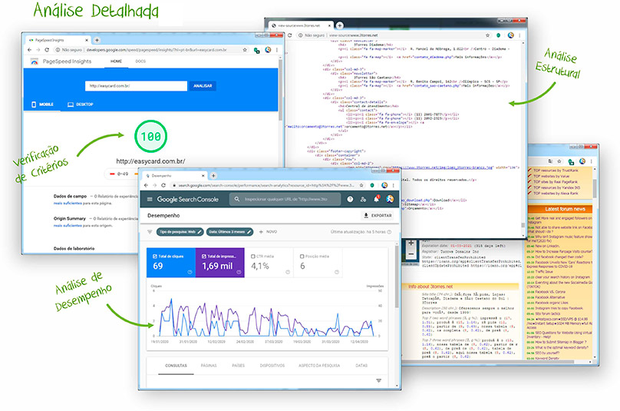Close the PageSpeed Insights tab
The width and height of the screenshot is (620, 411).
pos(87,40)
